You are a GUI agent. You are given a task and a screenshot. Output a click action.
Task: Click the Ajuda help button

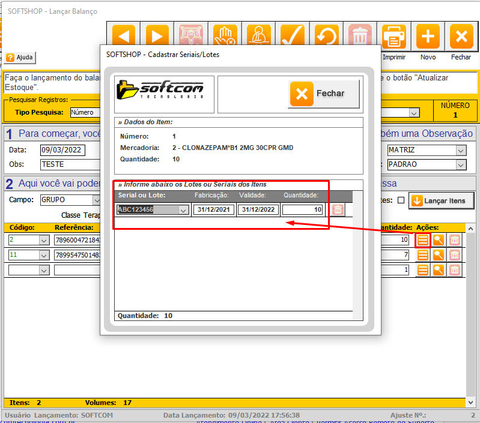pyautogui.click(x=20, y=58)
